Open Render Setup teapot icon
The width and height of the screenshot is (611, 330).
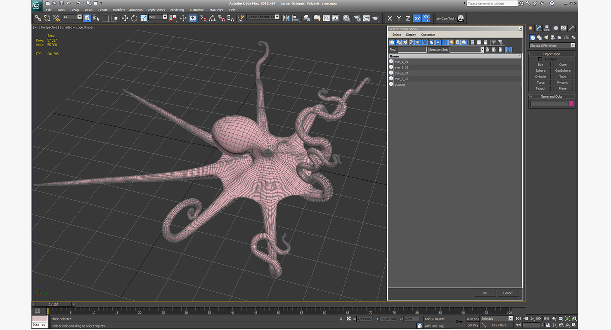(x=357, y=18)
